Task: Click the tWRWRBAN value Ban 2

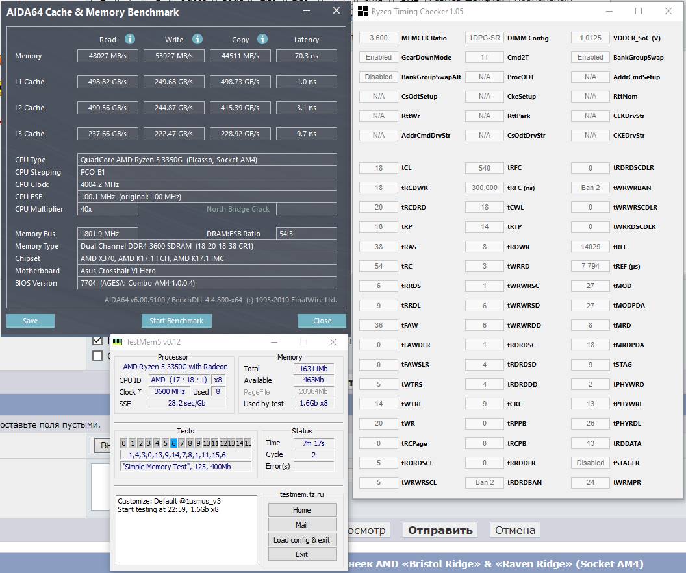Action: click(x=591, y=188)
